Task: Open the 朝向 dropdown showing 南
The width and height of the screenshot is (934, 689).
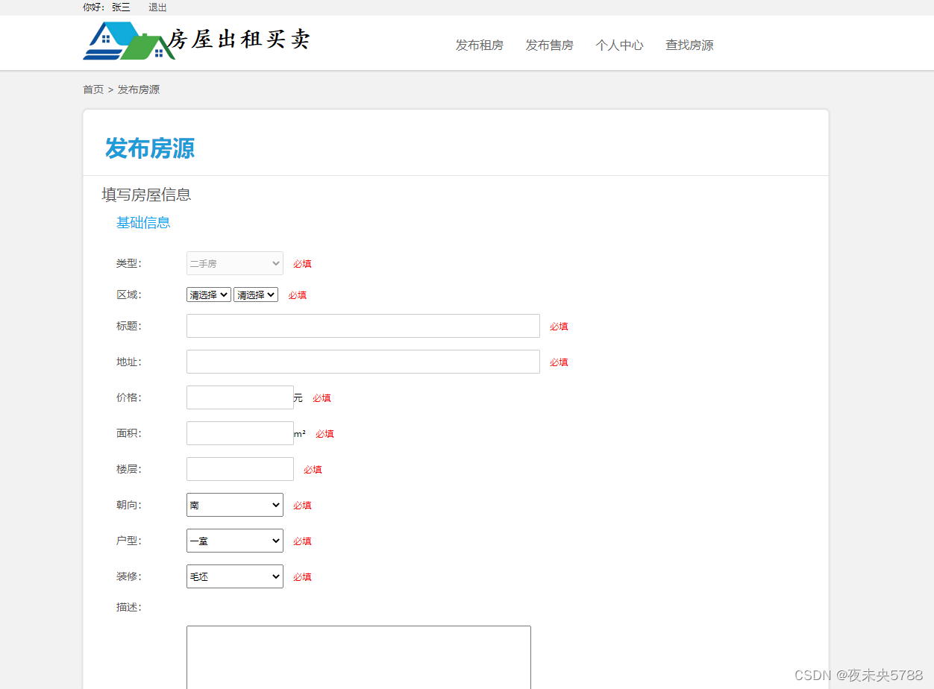Action: pos(235,505)
